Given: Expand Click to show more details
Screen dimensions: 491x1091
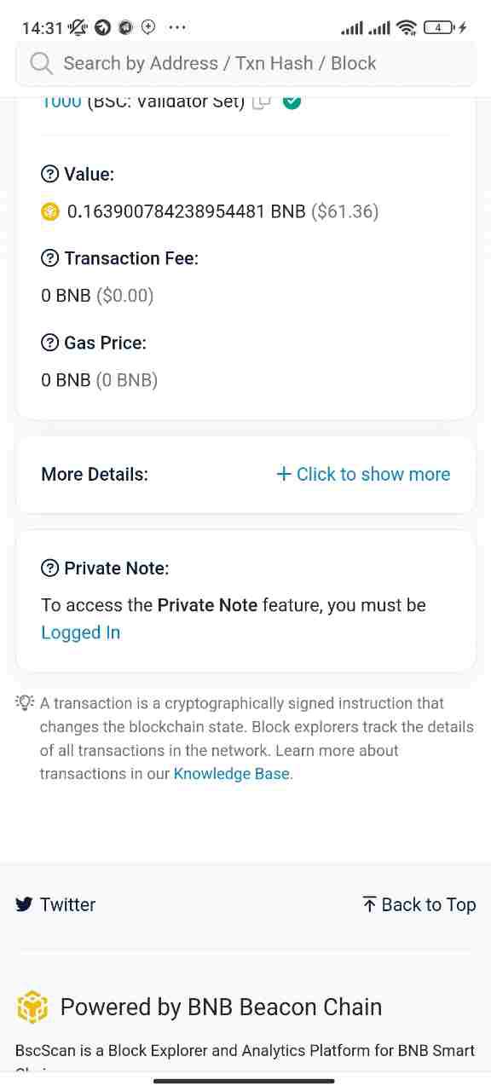Looking at the screenshot, I should [363, 474].
